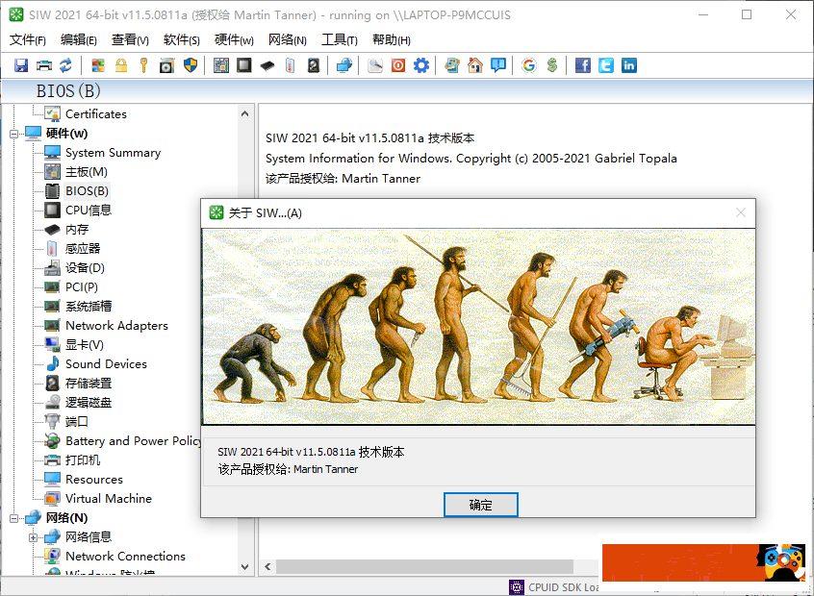Collapse the 硬件(W) tree node
Screen dimensions: 814x596
(x=14, y=134)
